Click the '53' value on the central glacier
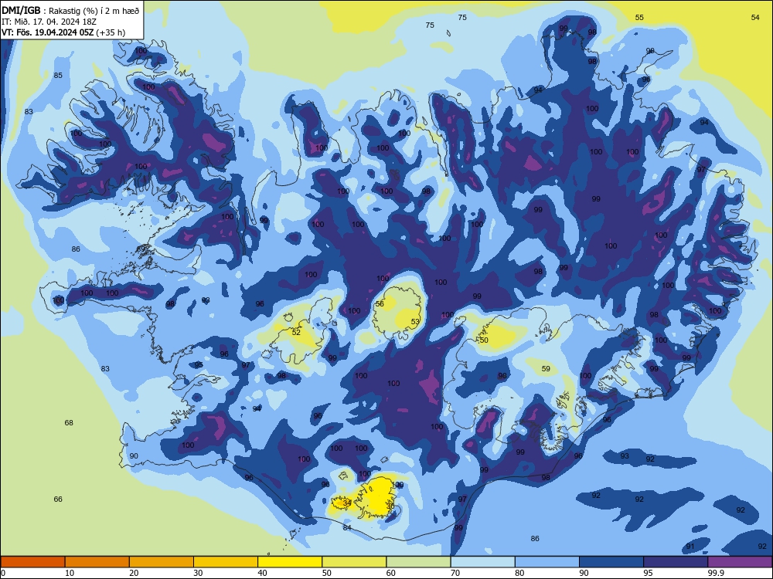Screen dimensions: 773x579 pyautogui.click(x=415, y=321)
